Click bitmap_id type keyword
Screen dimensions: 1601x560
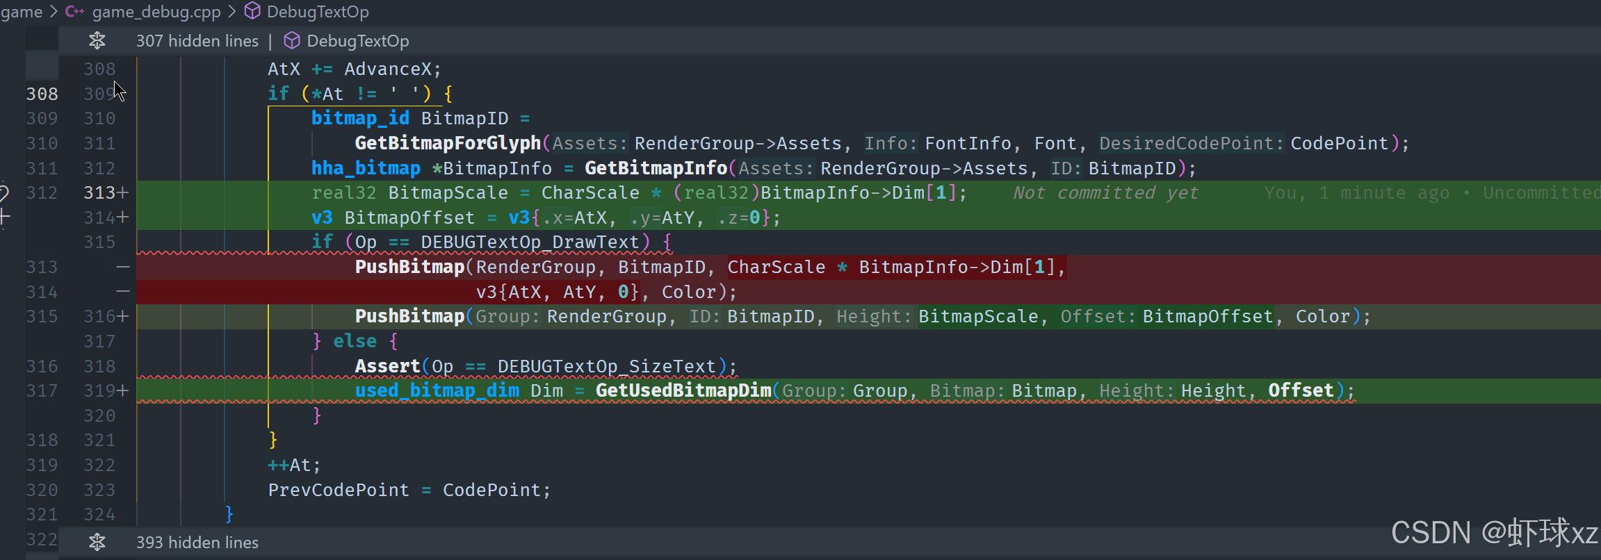pyautogui.click(x=360, y=118)
